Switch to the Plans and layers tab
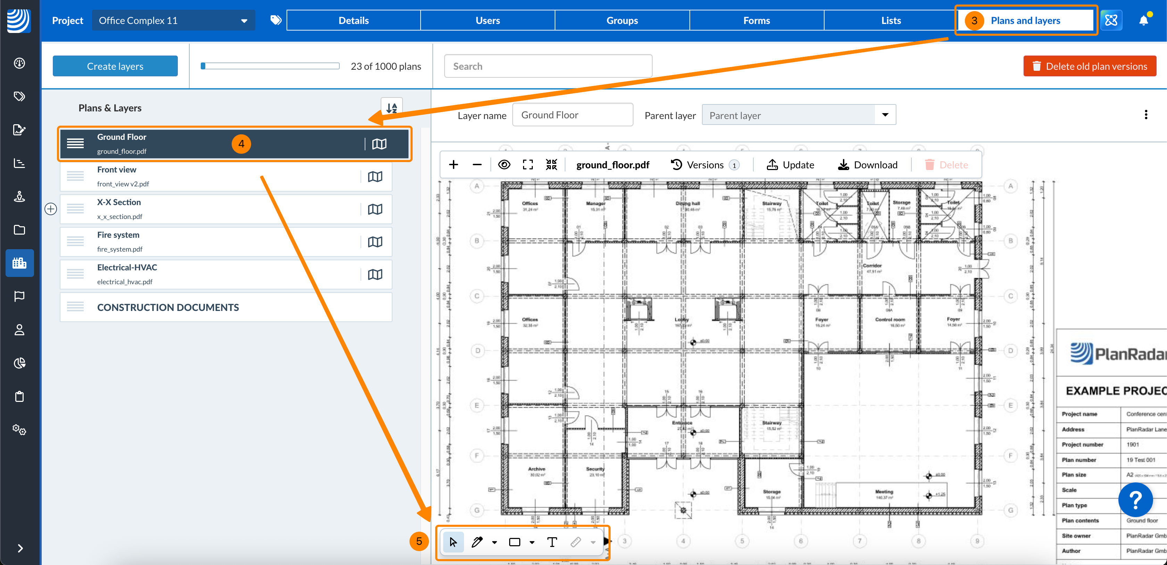The image size is (1167, 565). tap(1026, 20)
